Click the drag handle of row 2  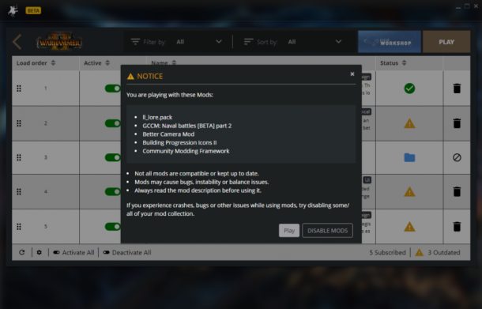(19, 123)
